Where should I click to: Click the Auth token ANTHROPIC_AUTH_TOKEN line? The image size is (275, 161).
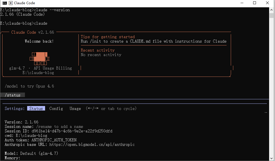(x=41, y=140)
